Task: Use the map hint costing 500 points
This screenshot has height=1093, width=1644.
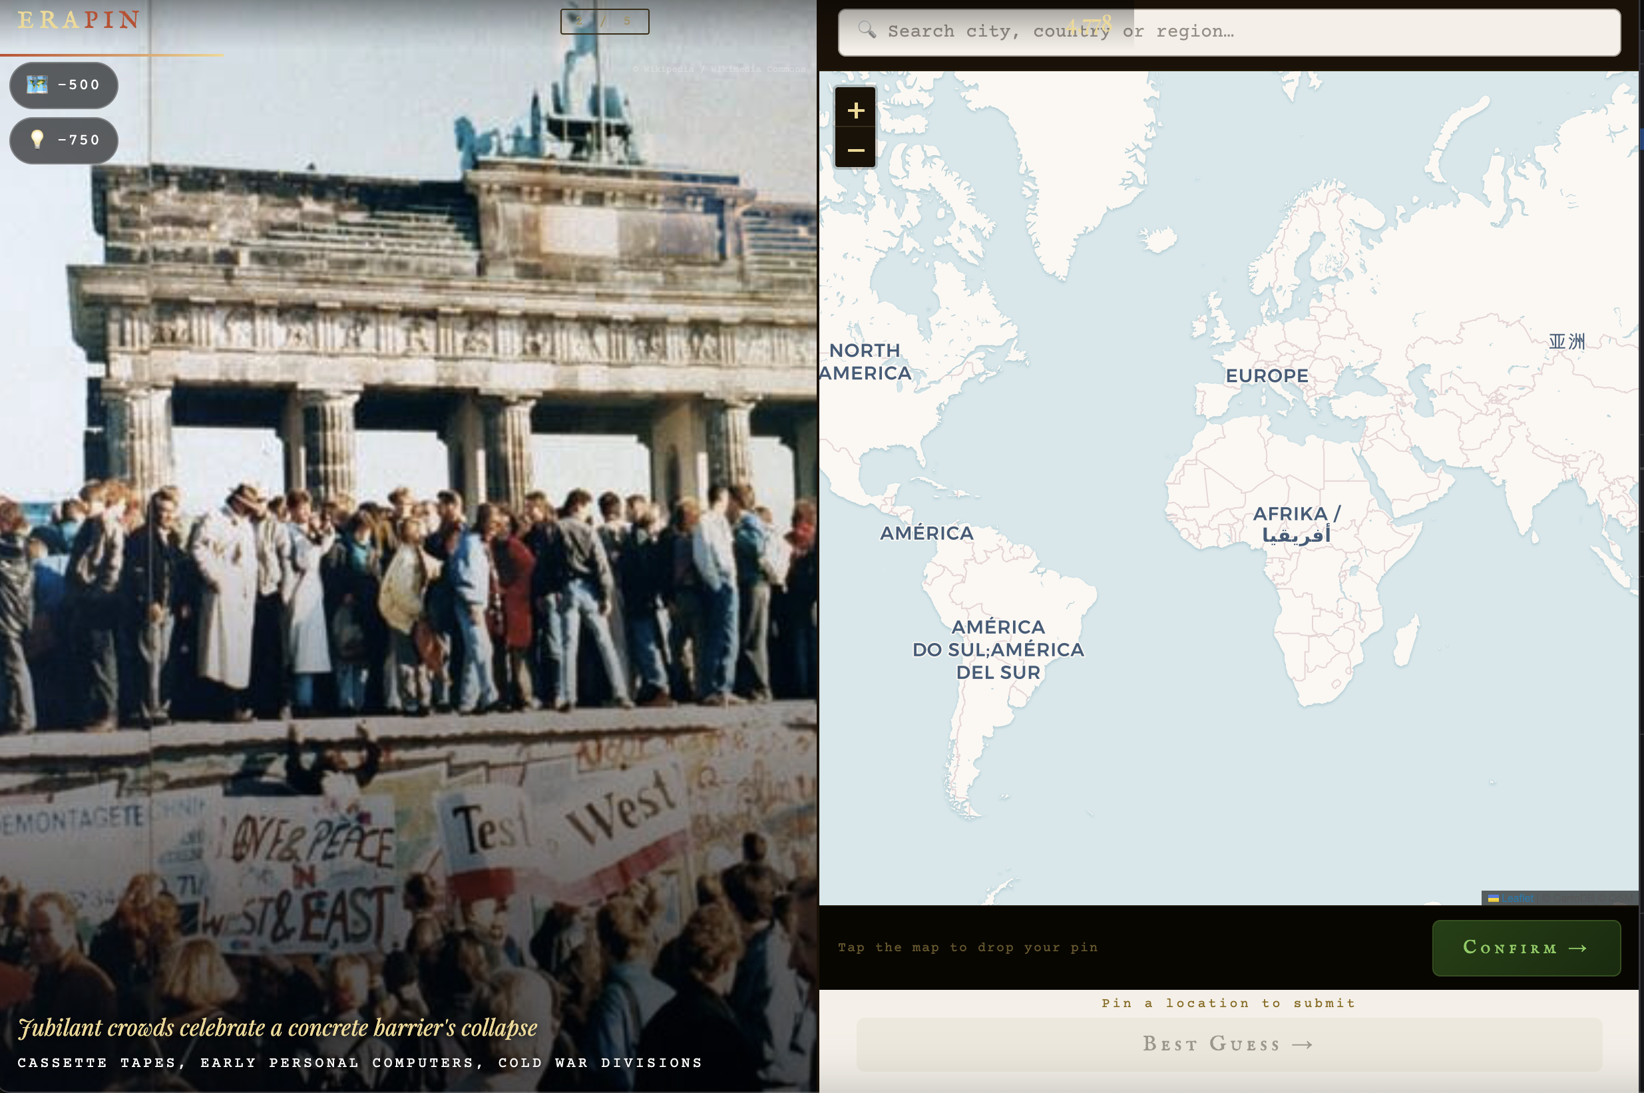Action: [63, 85]
